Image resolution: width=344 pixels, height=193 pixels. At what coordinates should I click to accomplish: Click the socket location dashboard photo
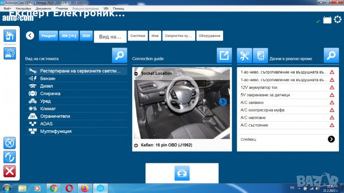pos(182,103)
